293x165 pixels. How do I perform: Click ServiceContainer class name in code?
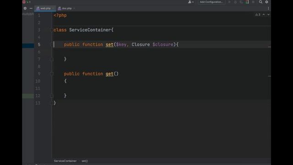pyautogui.click(x=90, y=30)
